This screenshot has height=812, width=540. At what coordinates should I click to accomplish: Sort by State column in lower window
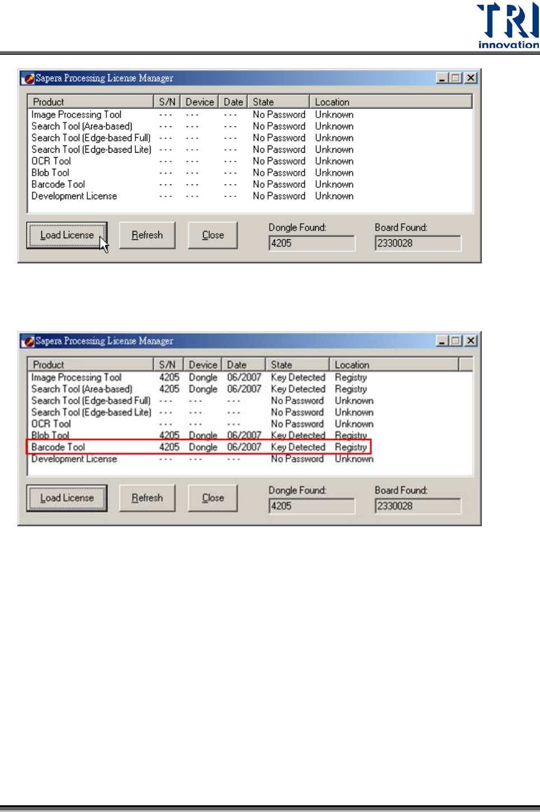pyautogui.click(x=297, y=365)
